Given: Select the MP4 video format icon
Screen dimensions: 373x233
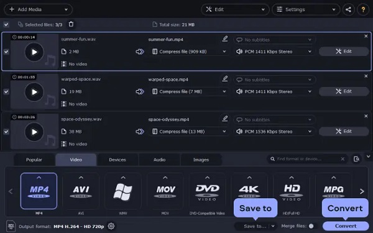Looking at the screenshot, I should pos(39,191).
